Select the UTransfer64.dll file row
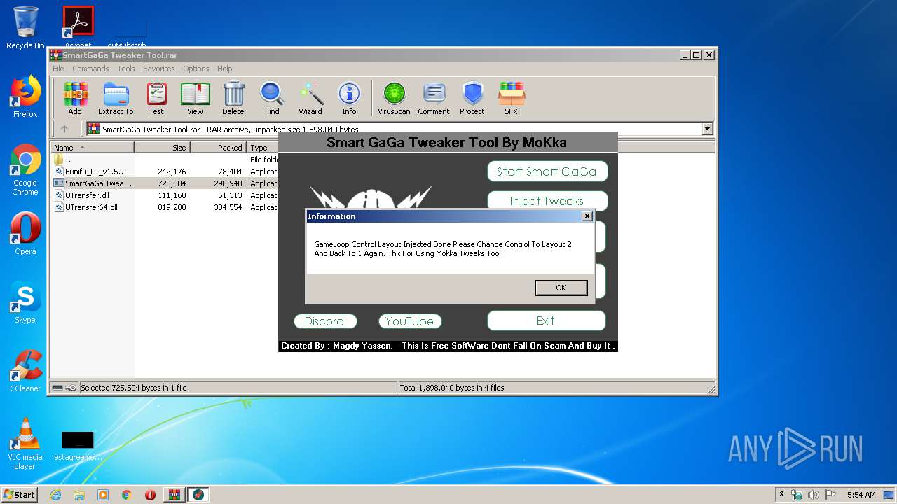The image size is (897, 504). coord(165,207)
